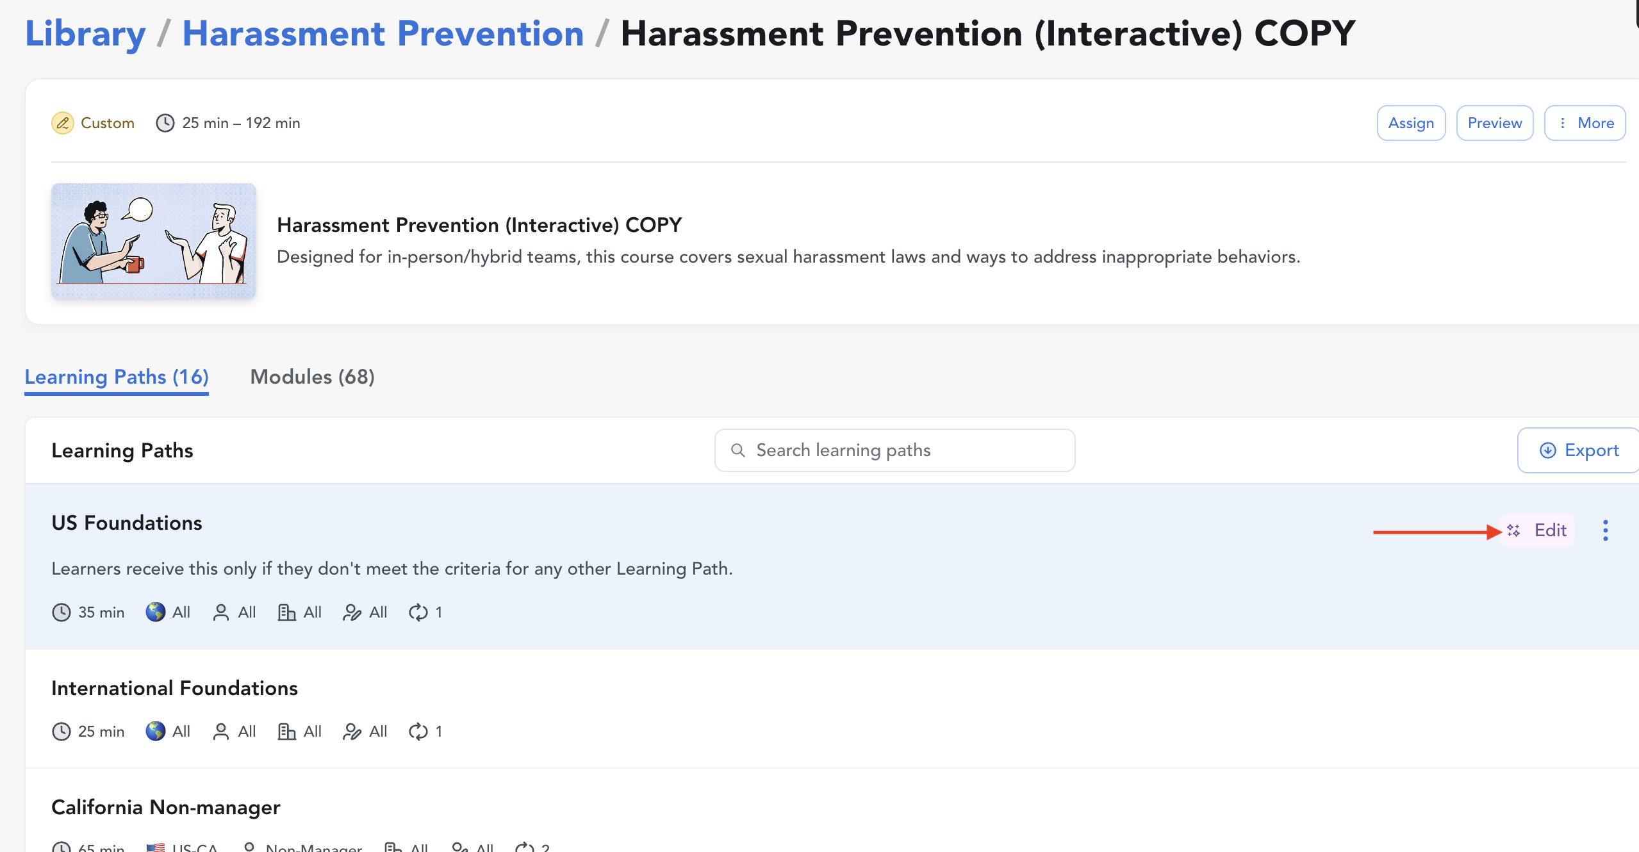Click the magnifier icon in learning paths search
This screenshot has height=852, width=1639.
(737, 450)
